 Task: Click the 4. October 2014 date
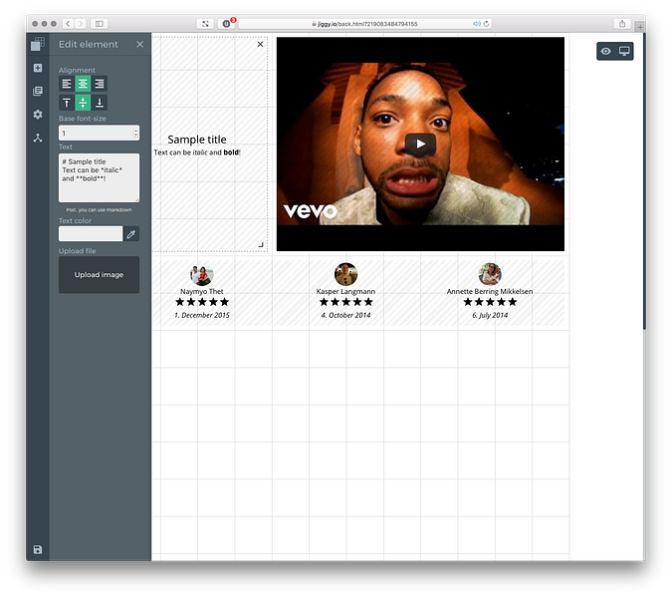(345, 315)
